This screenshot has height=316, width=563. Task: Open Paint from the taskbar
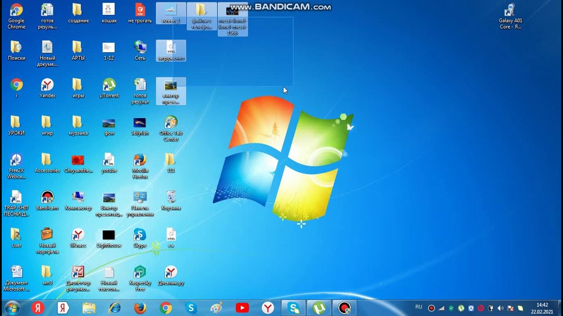[216, 308]
